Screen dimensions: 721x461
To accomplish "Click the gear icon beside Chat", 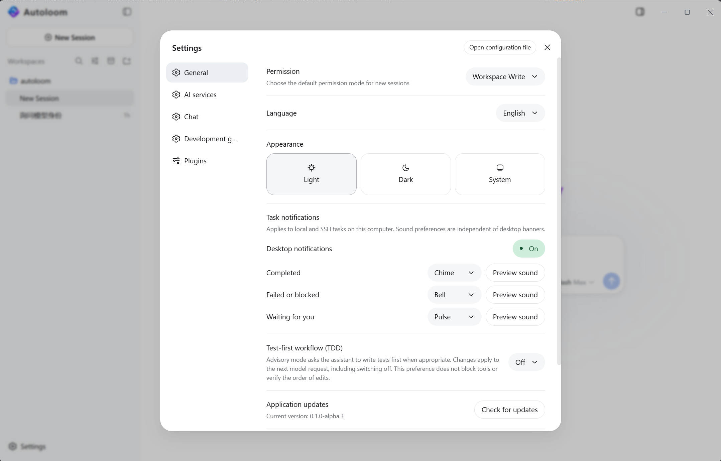I will (176, 117).
